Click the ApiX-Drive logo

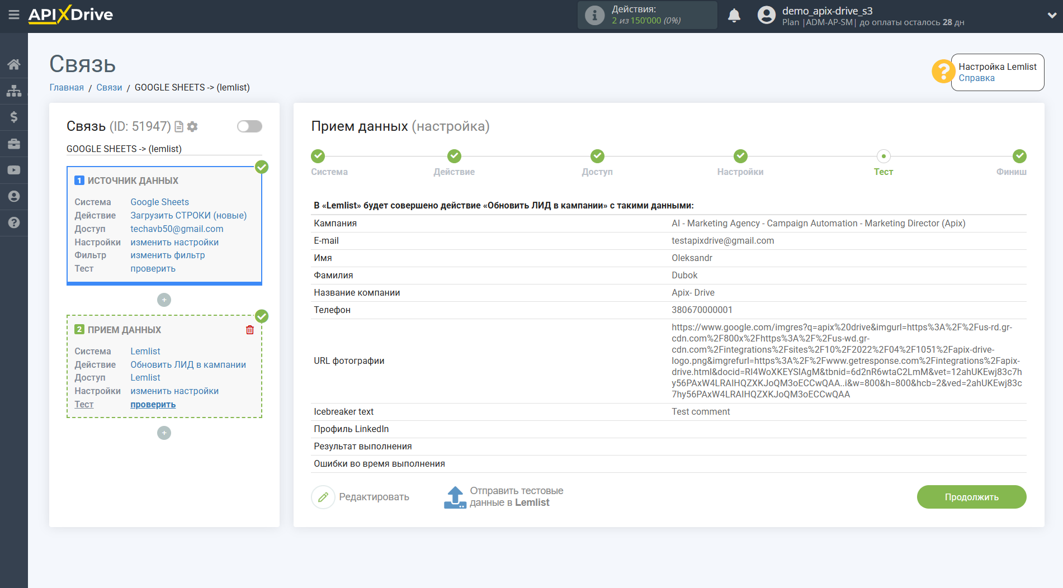click(70, 15)
